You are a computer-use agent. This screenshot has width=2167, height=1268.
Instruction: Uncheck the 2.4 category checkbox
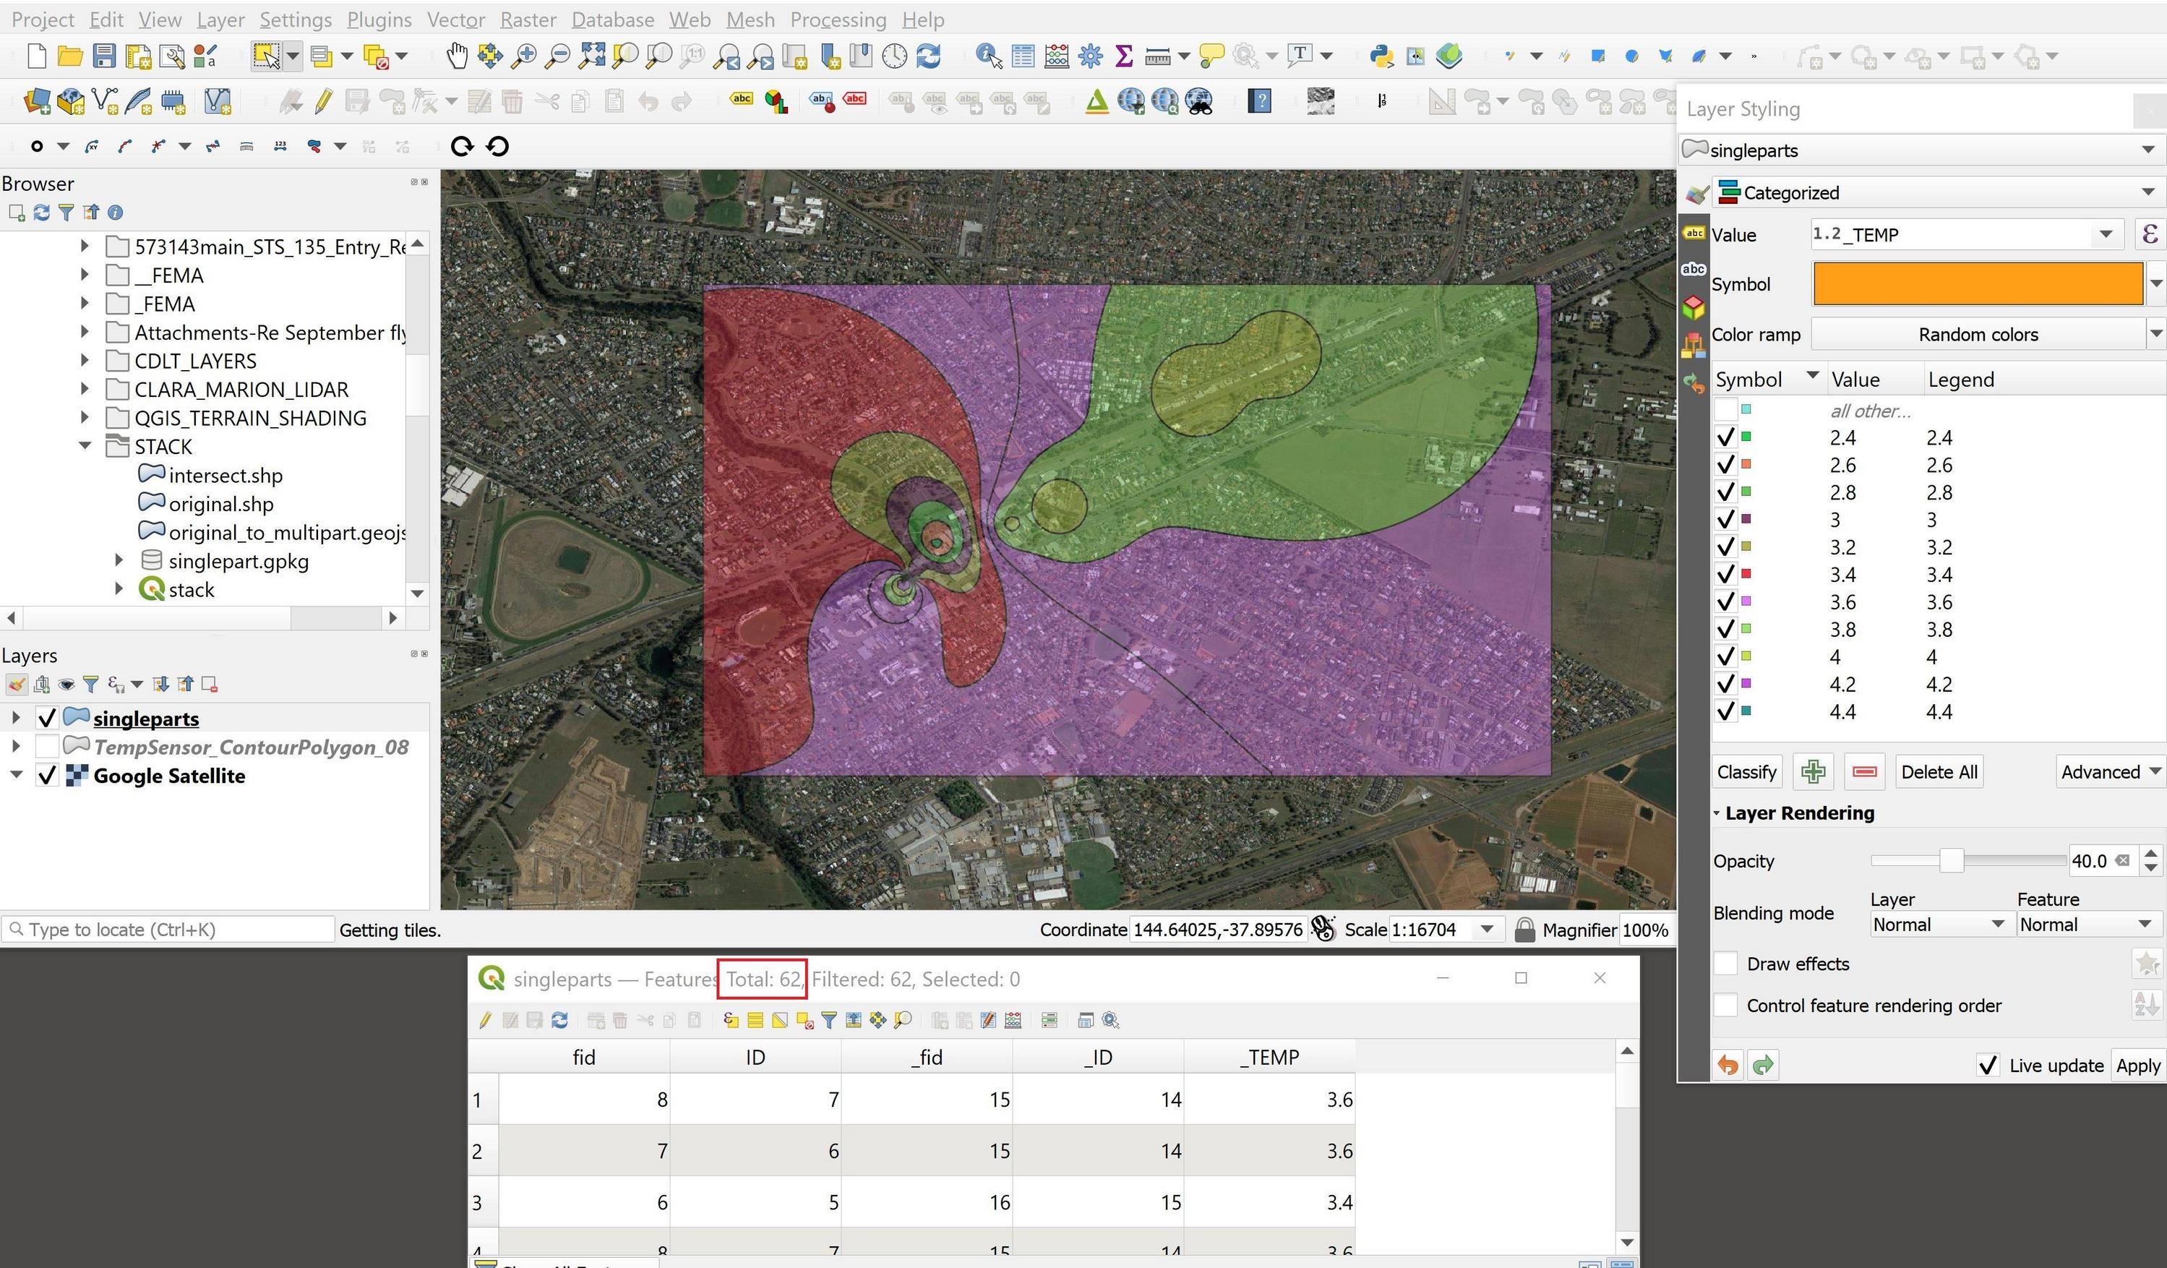[1725, 437]
